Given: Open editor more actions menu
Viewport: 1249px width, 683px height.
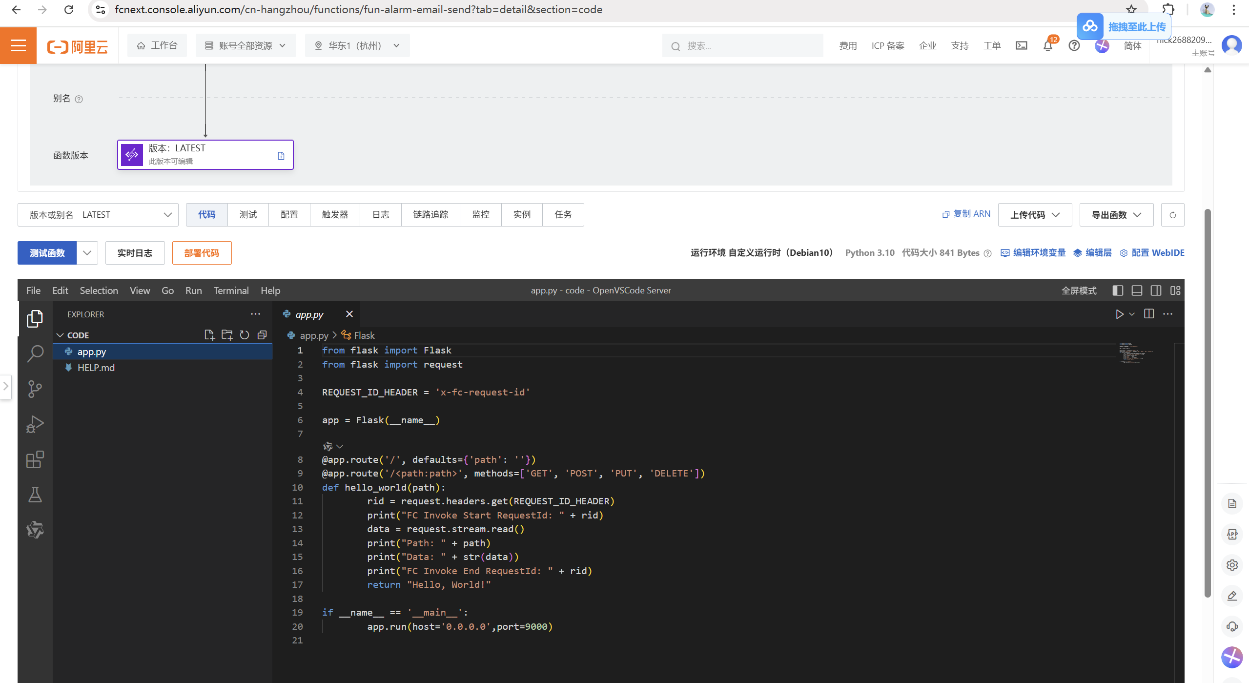Looking at the screenshot, I should tap(1167, 314).
